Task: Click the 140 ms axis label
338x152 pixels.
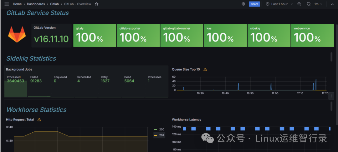Action: click(x=176, y=127)
